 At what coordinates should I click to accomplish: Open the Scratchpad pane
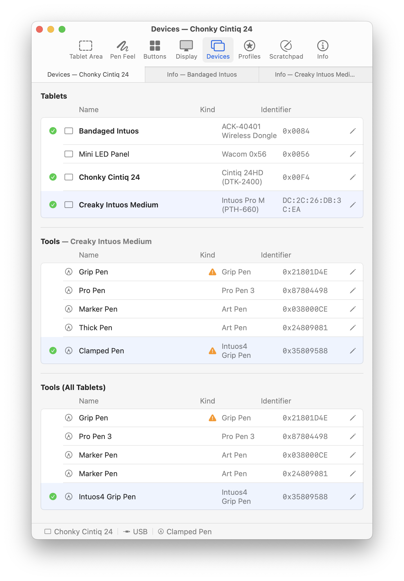286,50
